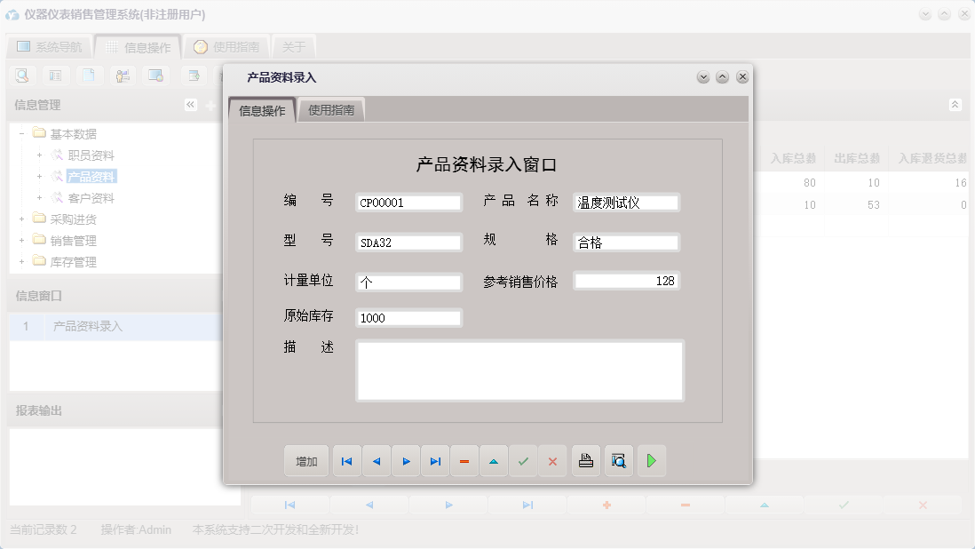Image resolution: width=975 pixels, height=549 pixels.
Task: Edit the record with the blue triangle icon
Action: pyautogui.click(x=494, y=460)
